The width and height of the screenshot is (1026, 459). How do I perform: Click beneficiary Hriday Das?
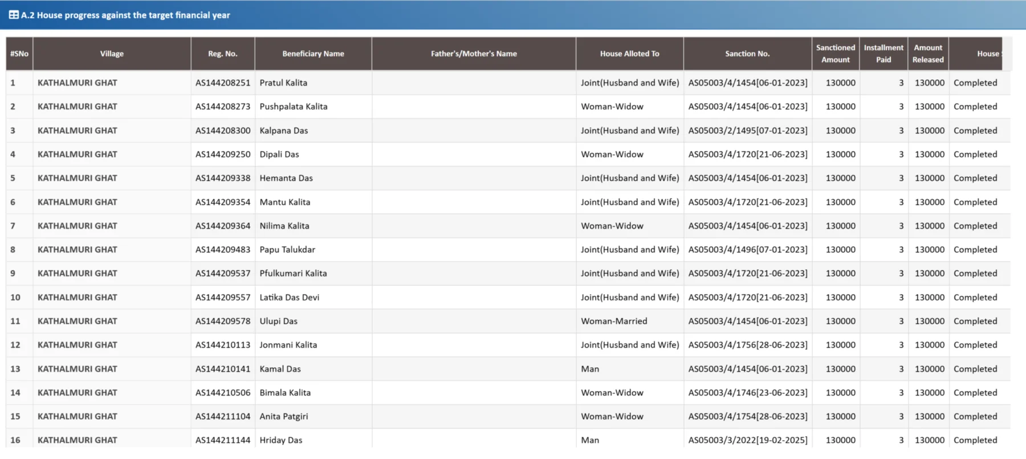(281, 440)
